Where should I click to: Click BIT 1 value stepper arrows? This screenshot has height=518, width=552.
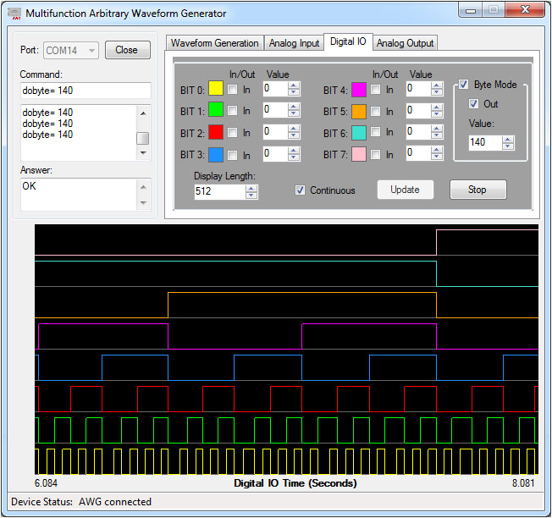coord(293,110)
